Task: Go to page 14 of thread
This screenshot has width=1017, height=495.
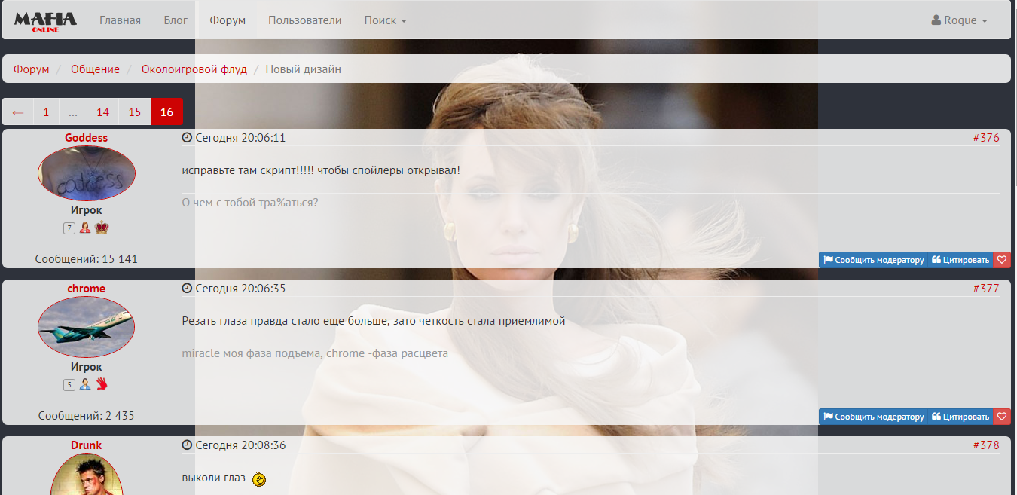Action: coord(103,112)
